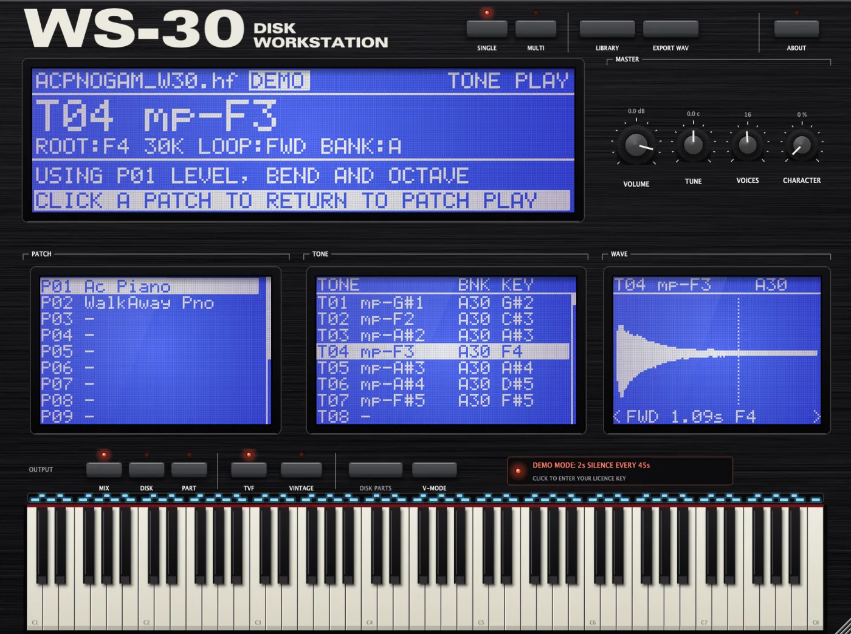This screenshot has width=851, height=634.
Task: Click demo mode notice to enter licence key
Action: click(x=620, y=471)
